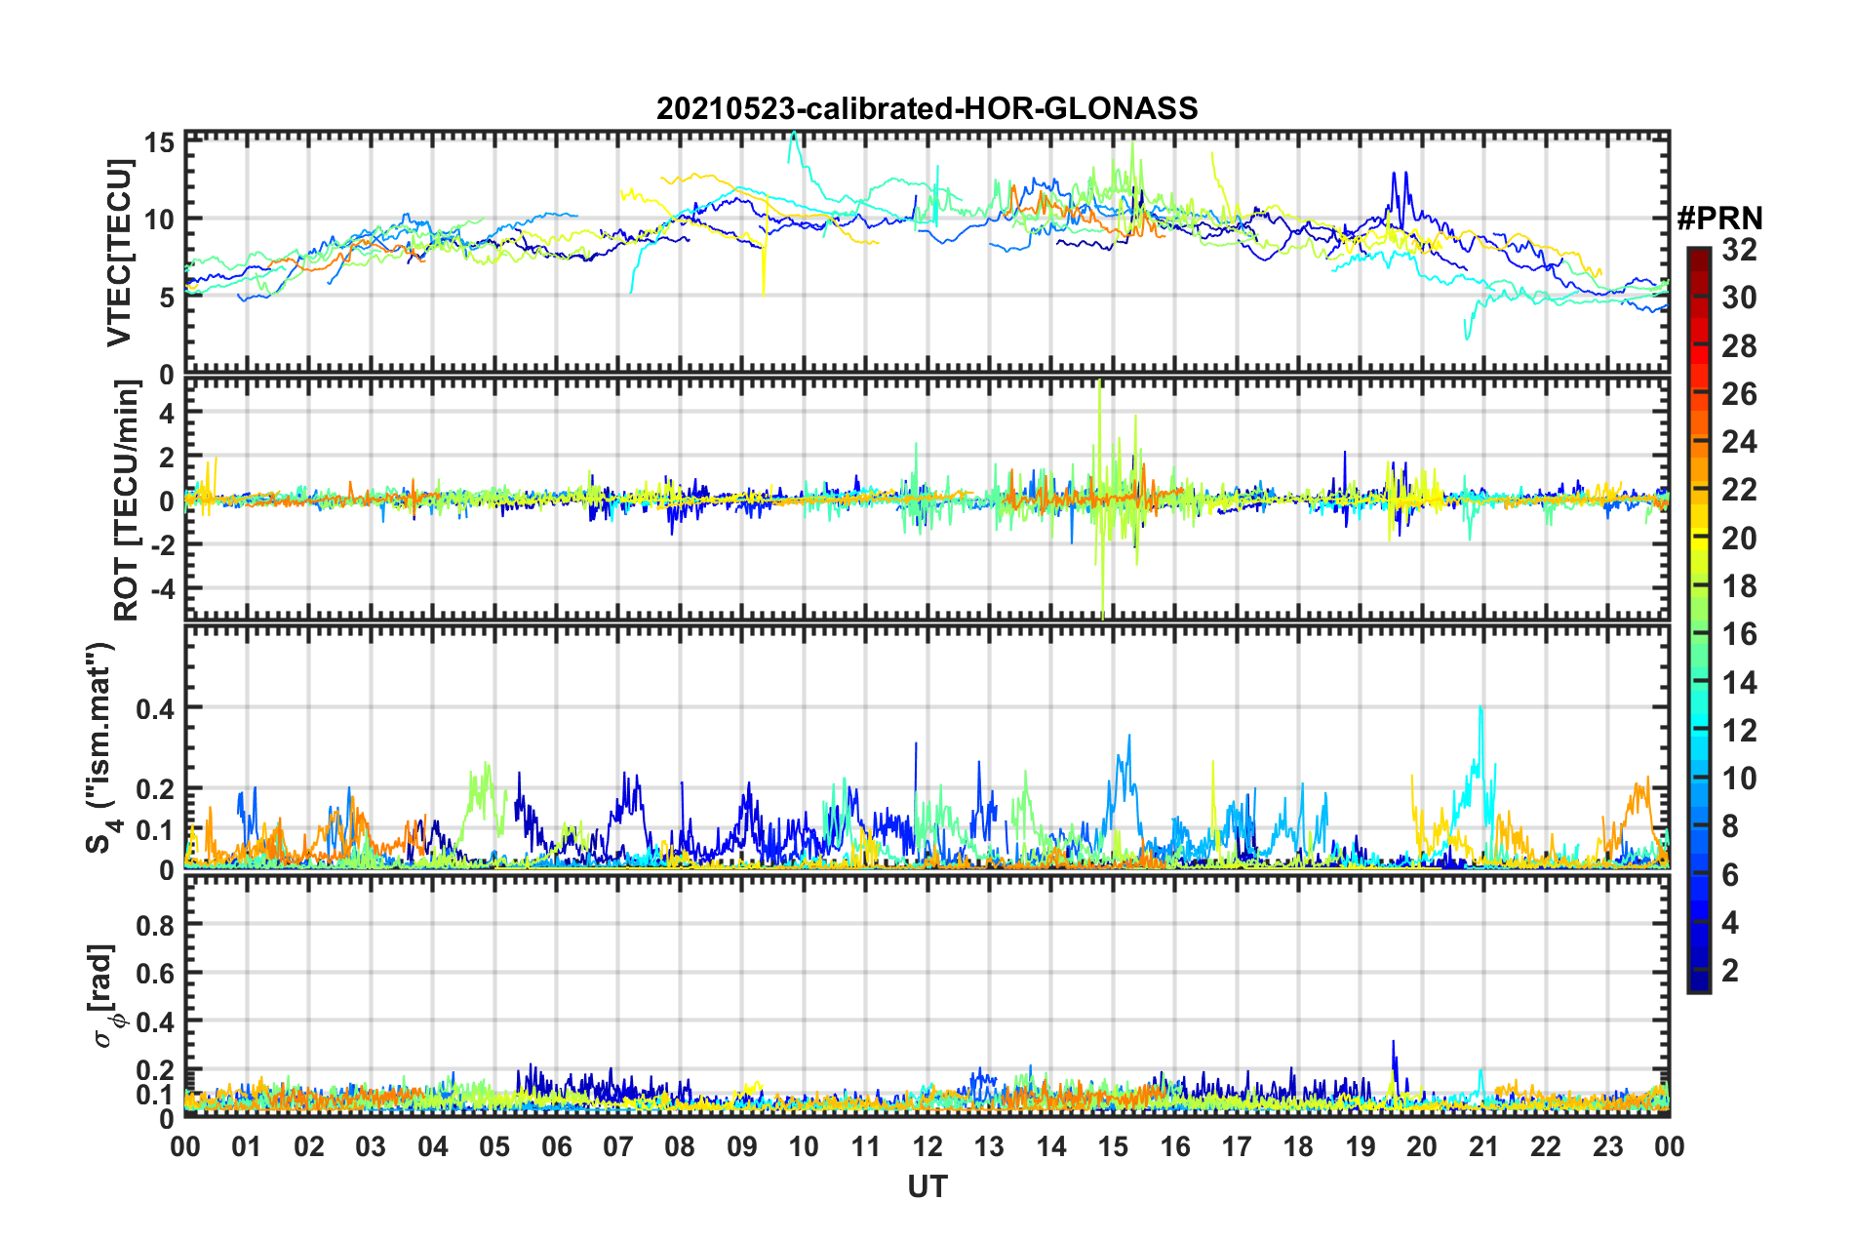Click the blue sigma-phi spike near 19:30 UT
This screenshot has width=1855, height=1241.
coord(1393,1046)
